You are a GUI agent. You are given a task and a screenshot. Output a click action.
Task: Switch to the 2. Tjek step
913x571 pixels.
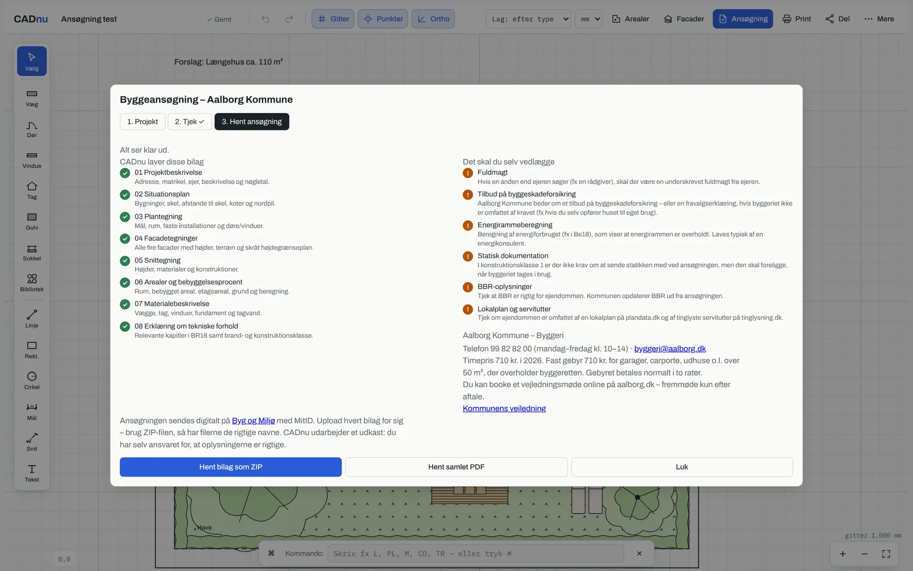point(190,122)
